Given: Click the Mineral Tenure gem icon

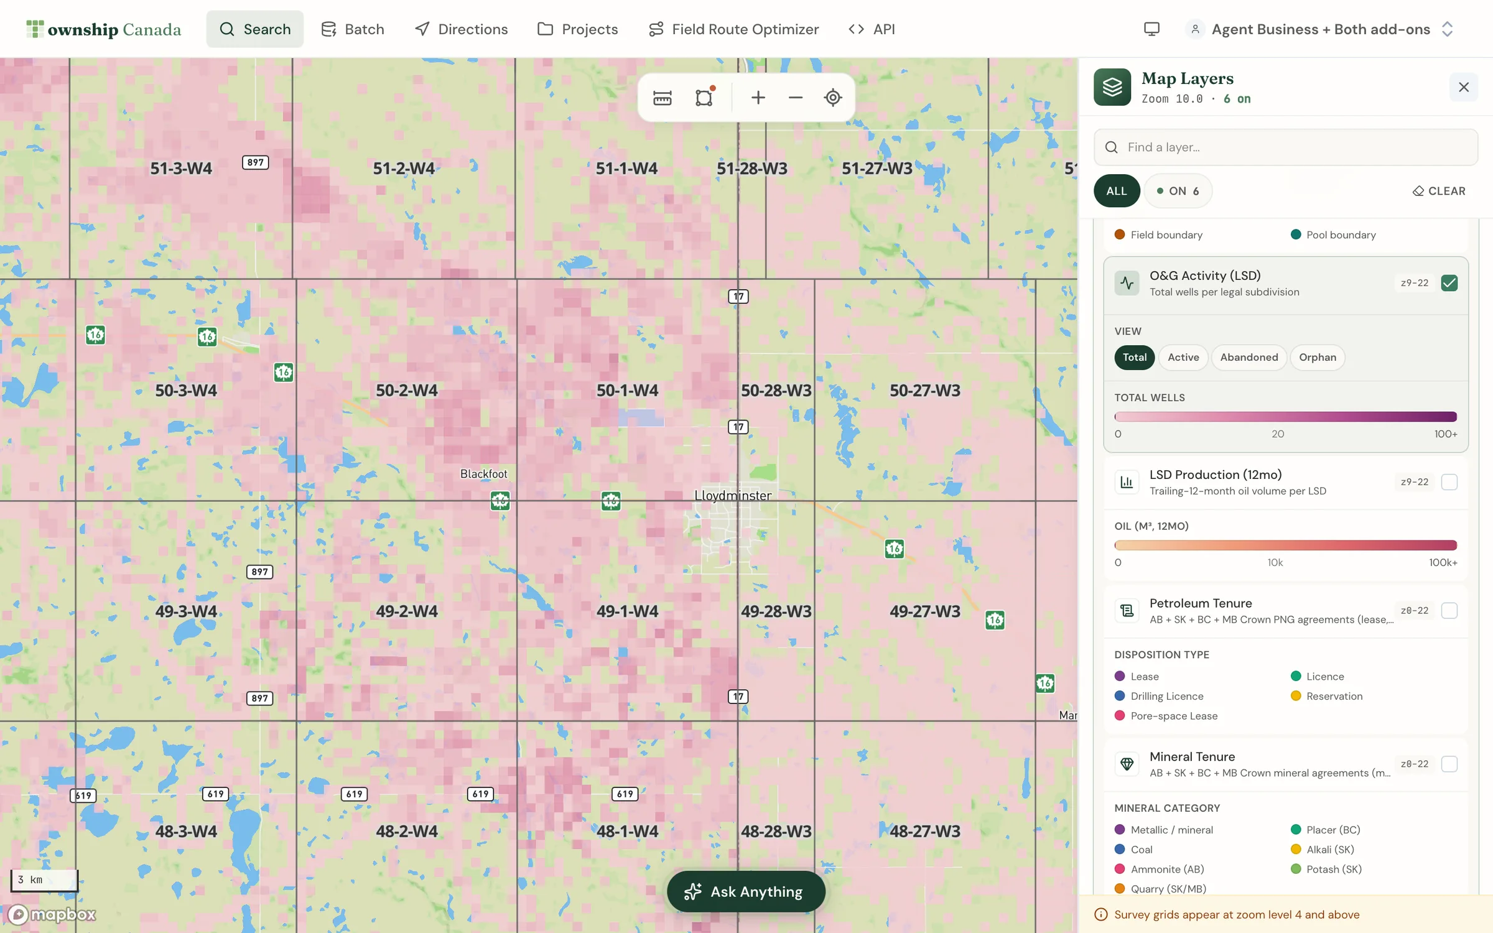Looking at the screenshot, I should coord(1127,764).
